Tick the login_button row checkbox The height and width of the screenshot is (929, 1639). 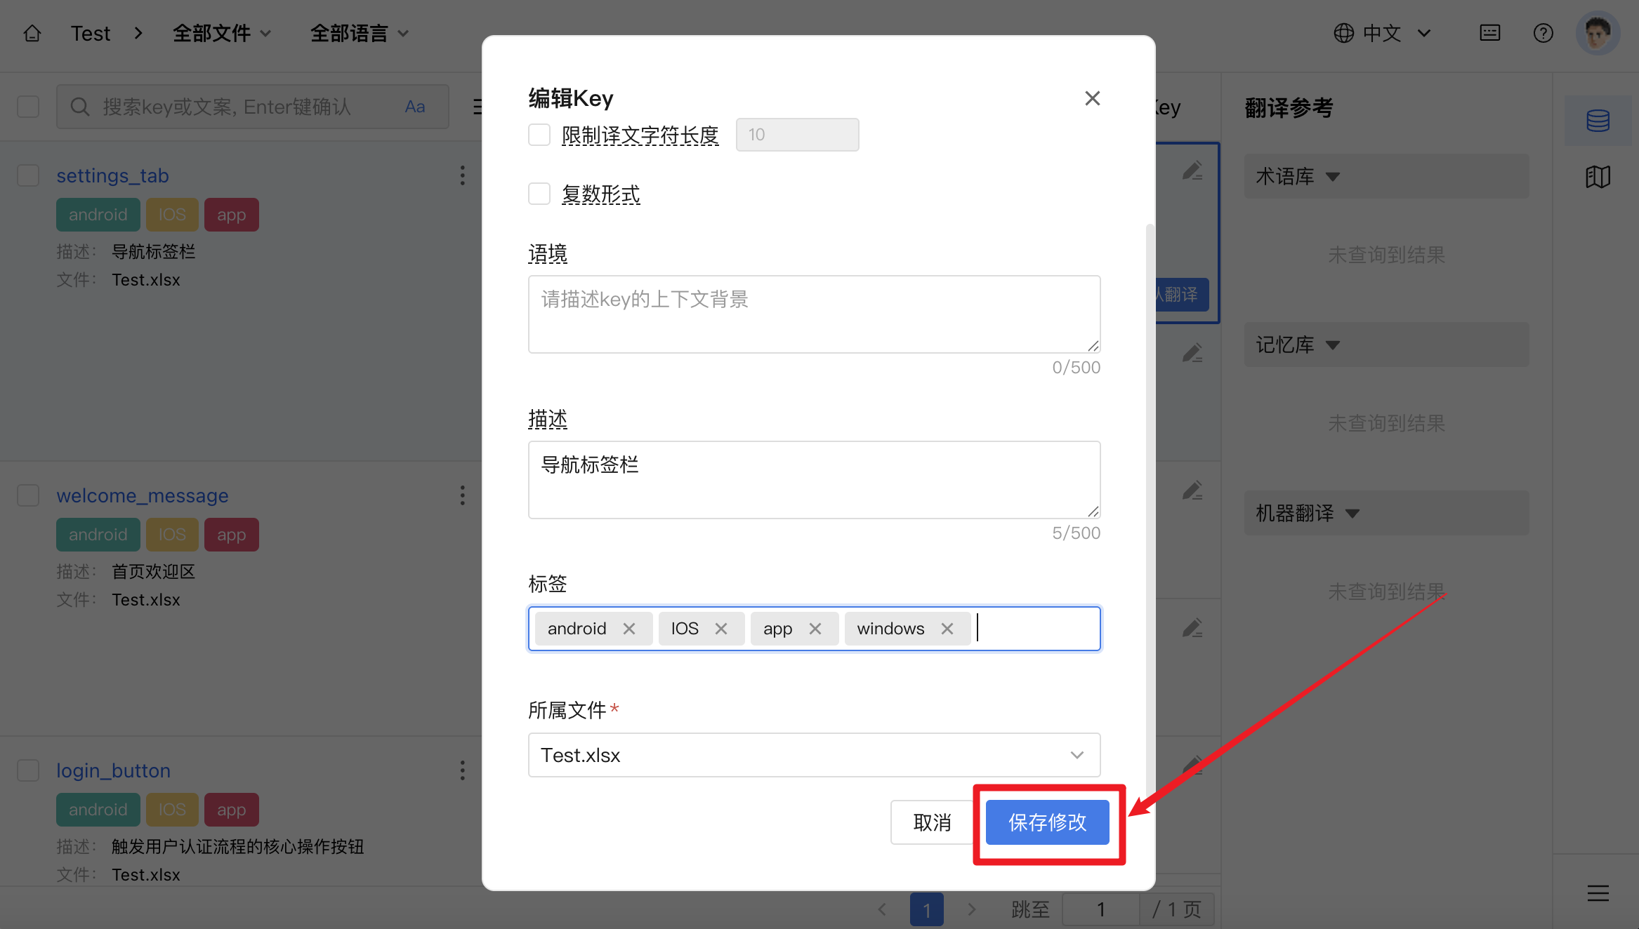(x=28, y=770)
